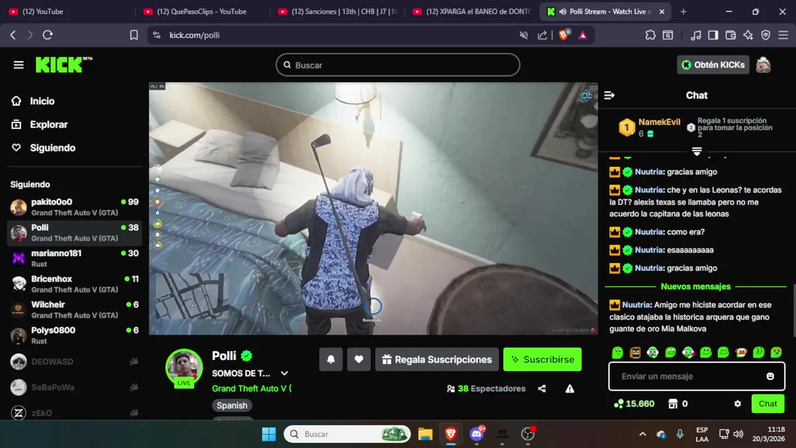The height and width of the screenshot is (448, 796).
Task: Go to Inicio in sidebar
Action: 33,101
